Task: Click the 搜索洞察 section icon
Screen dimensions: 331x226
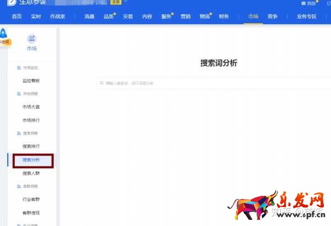Action: point(19,133)
